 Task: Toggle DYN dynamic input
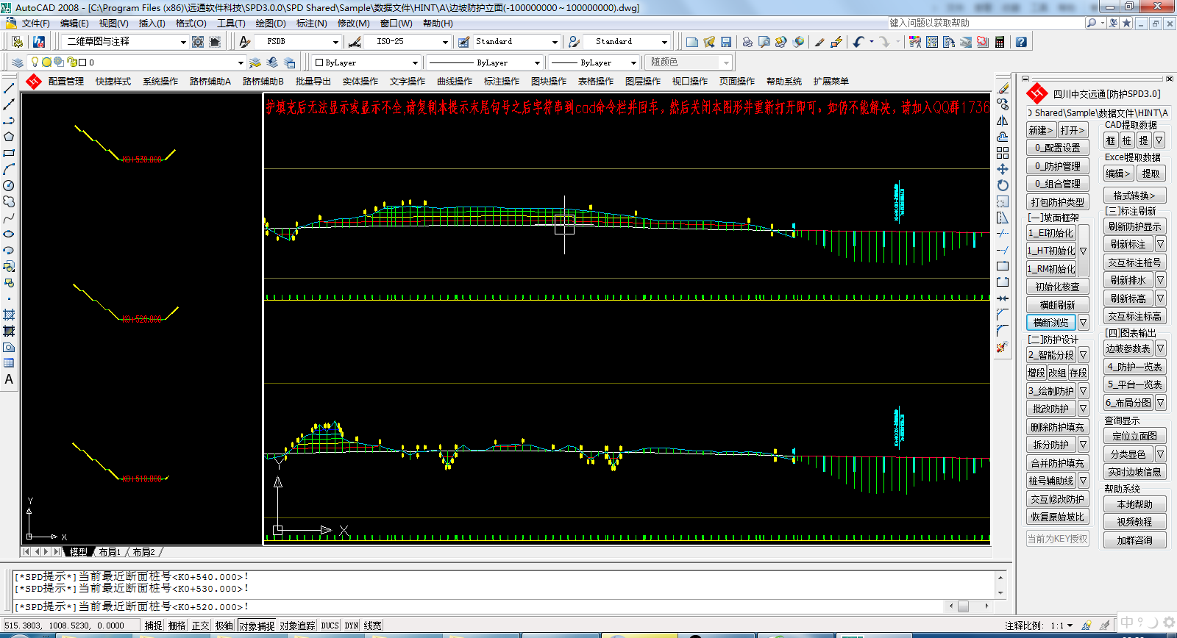tap(352, 626)
